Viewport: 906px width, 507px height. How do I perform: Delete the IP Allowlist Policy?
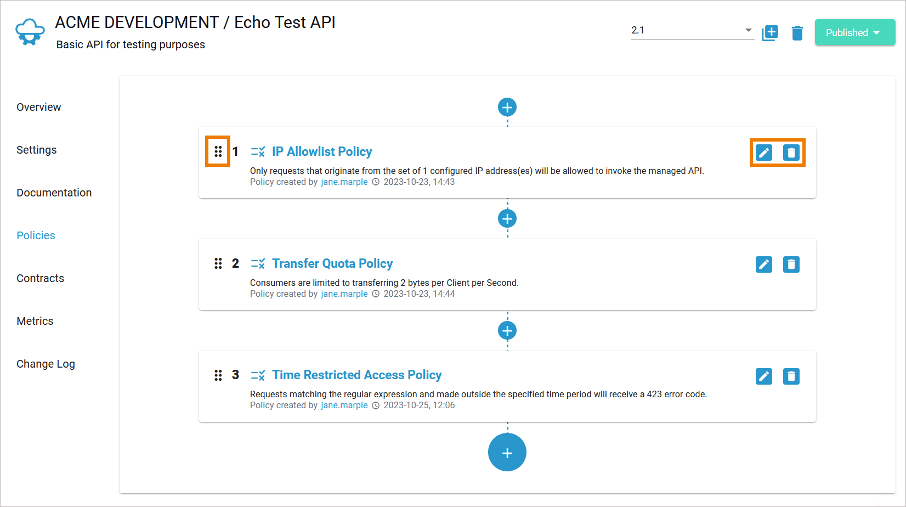point(791,153)
